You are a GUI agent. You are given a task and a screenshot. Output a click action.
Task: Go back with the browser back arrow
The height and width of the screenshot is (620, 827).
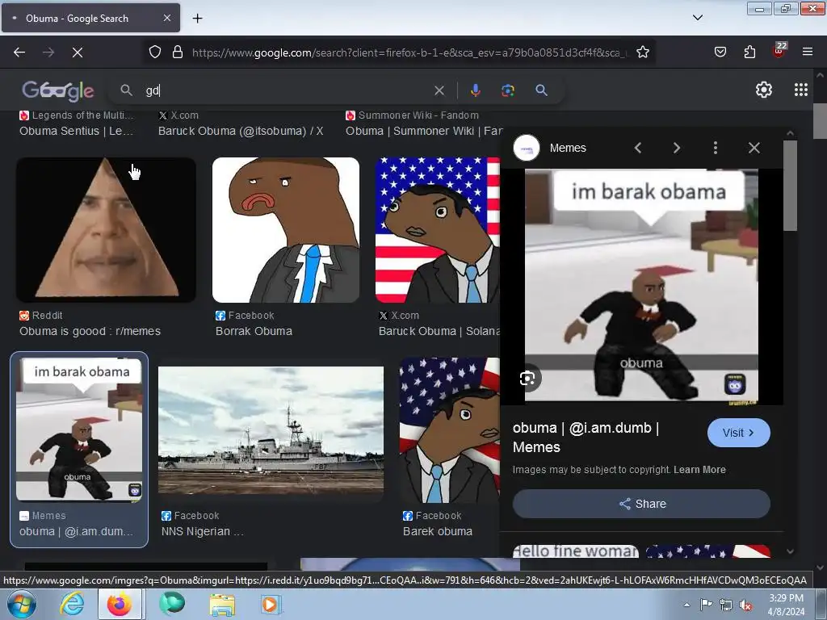(19, 52)
